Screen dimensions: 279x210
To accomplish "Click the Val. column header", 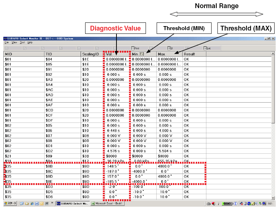I will tap(116, 54).
